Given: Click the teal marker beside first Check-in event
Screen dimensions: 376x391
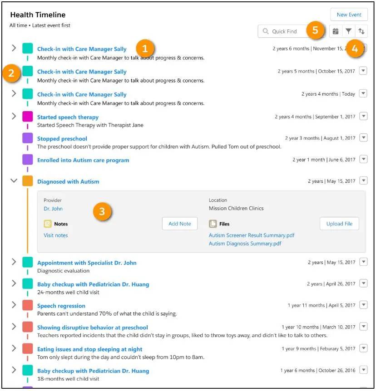Looking at the screenshot, I should click(28, 49).
